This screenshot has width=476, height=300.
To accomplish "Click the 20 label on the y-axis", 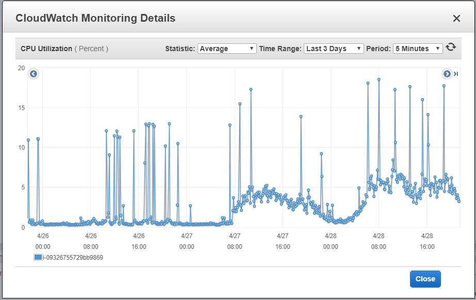I will [x=21, y=68].
